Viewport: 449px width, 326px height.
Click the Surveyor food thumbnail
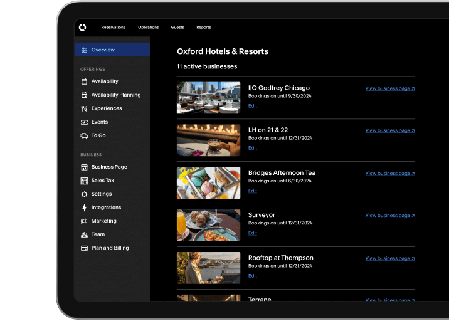coord(208,225)
